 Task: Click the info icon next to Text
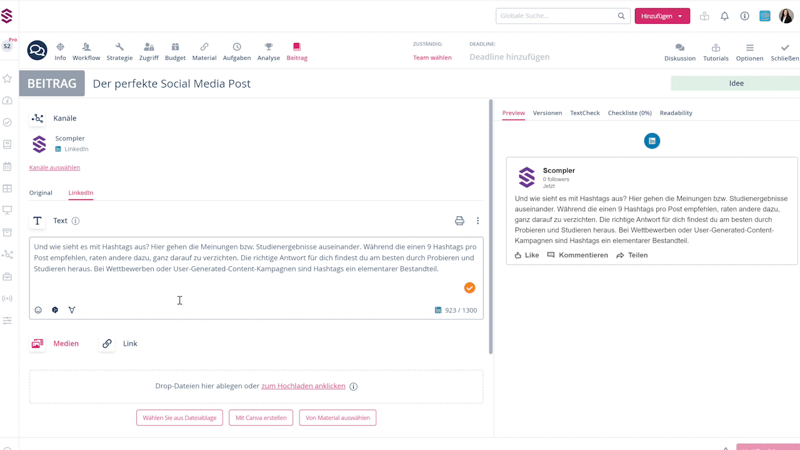click(x=76, y=221)
